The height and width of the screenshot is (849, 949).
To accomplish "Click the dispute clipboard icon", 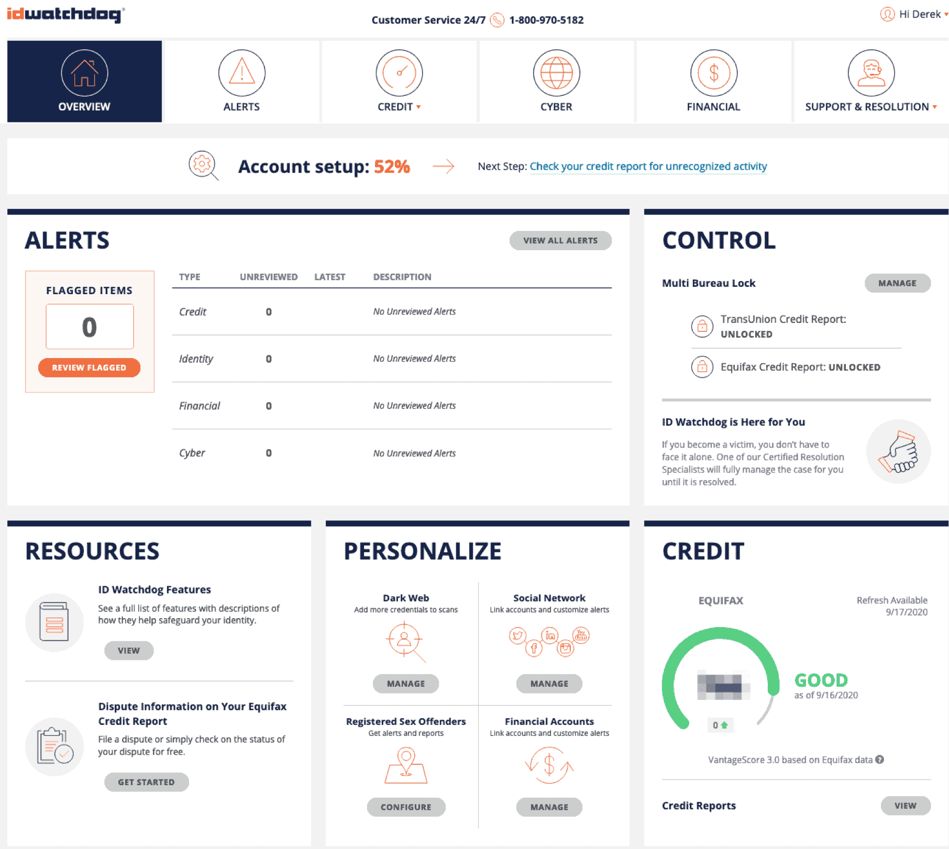I will tap(54, 747).
